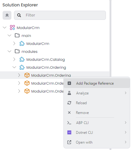Expand the highlighted ModularCrm.Ordering package
Viewport: 132px width, 150px height.
click(19, 75)
